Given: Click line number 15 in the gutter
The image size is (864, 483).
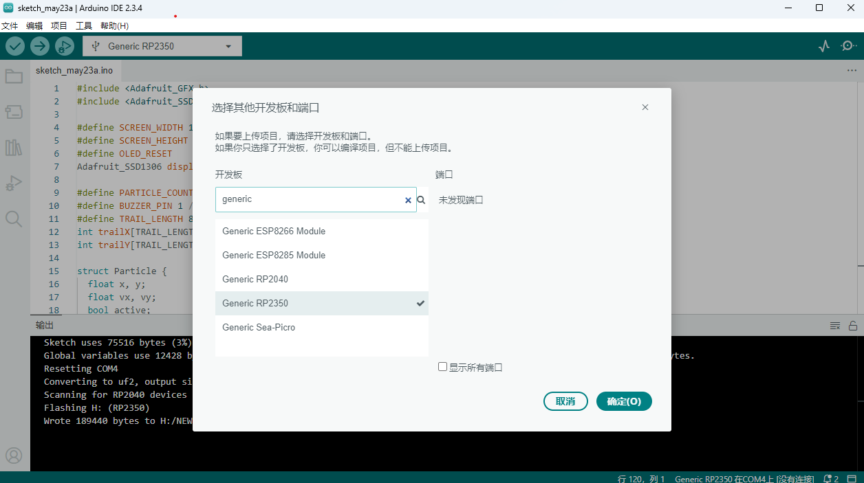Looking at the screenshot, I should coord(54,271).
